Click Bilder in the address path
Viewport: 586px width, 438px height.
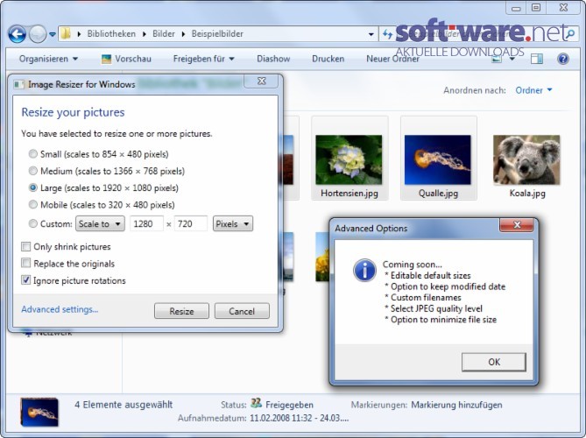[x=164, y=33]
